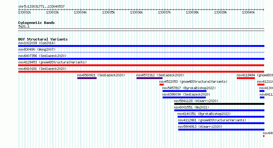Open the nsv4119494 variant label

click(x=255, y=75)
